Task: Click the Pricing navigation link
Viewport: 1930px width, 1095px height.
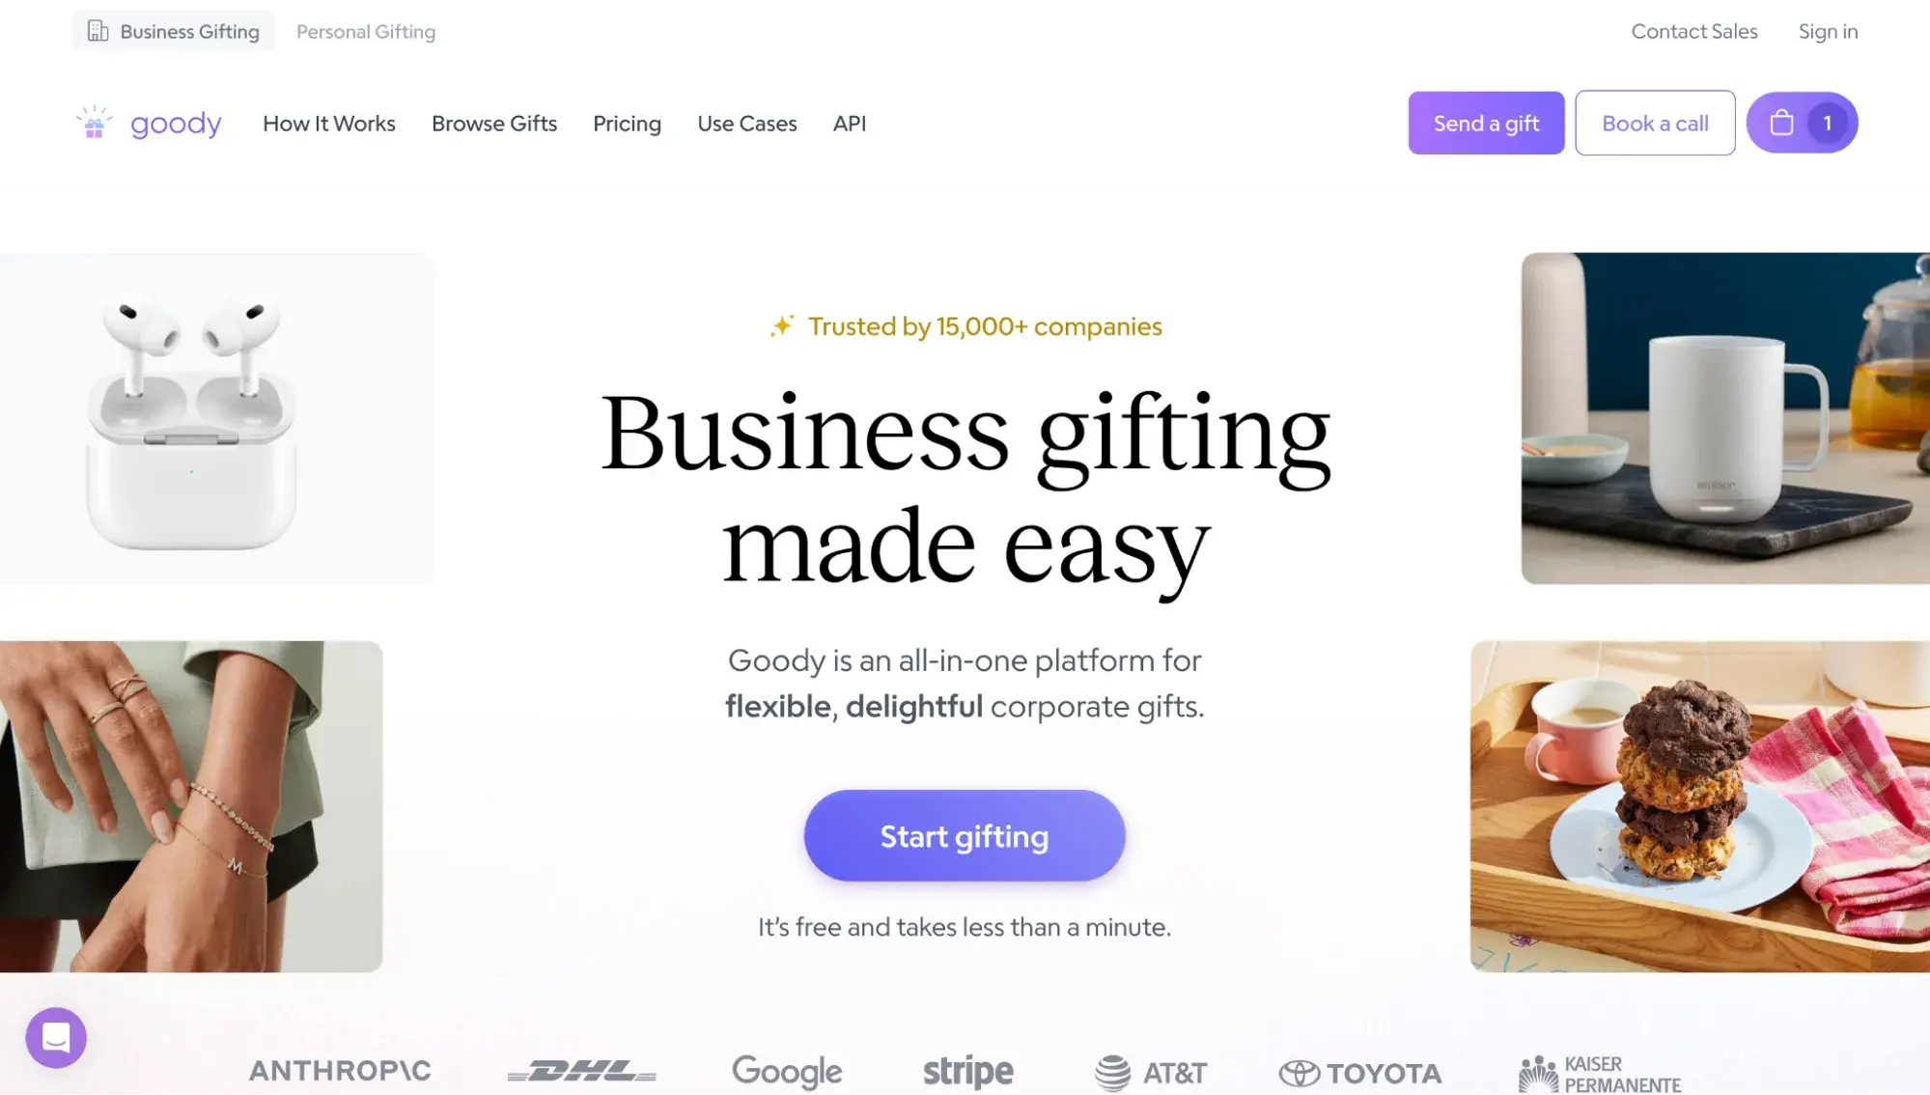Action: pos(627,122)
